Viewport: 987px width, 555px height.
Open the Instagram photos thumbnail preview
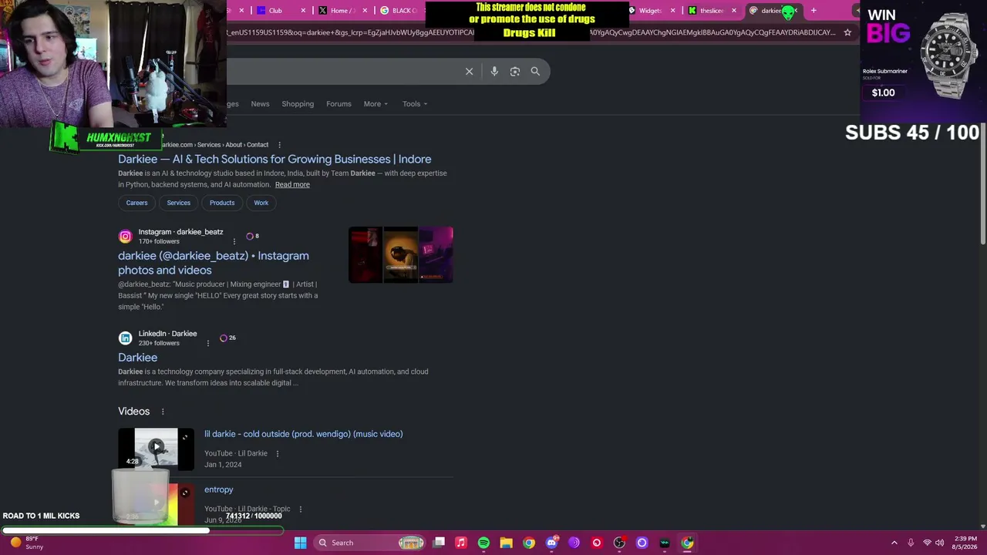click(401, 255)
